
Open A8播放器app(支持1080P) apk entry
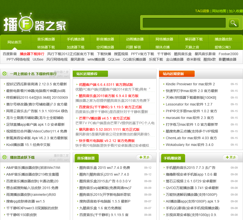click(x=192, y=201)
